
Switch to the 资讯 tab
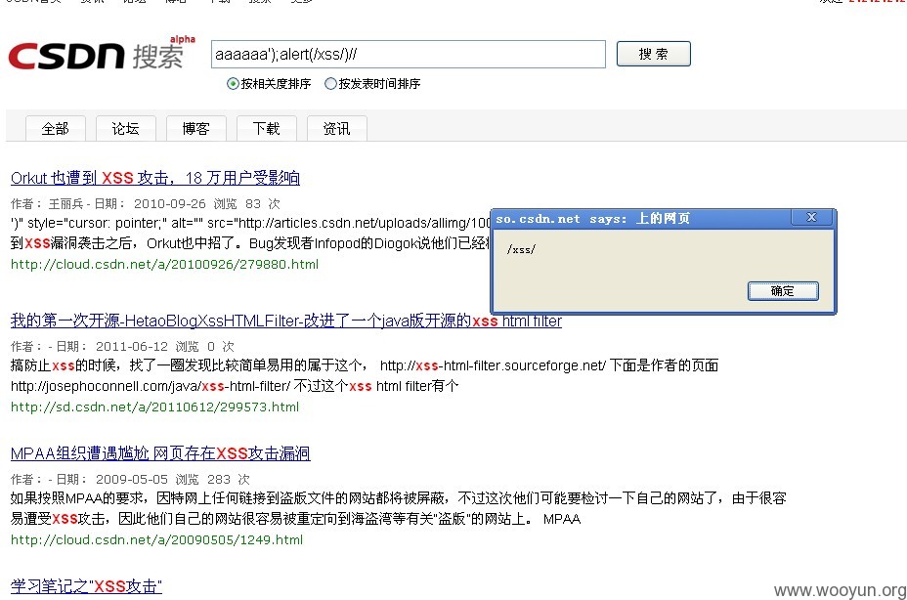(x=336, y=128)
